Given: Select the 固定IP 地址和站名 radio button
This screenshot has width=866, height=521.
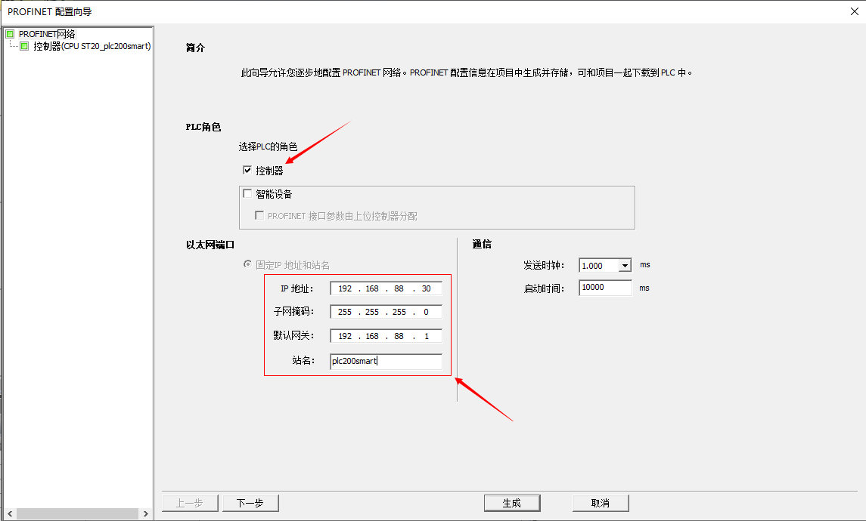Looking at the screenshot, I should click(x=247, y=263).
